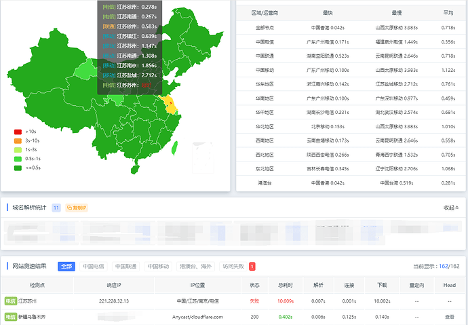
Task: Click the 10.009s total time value
Action: (x=286, y=301)
